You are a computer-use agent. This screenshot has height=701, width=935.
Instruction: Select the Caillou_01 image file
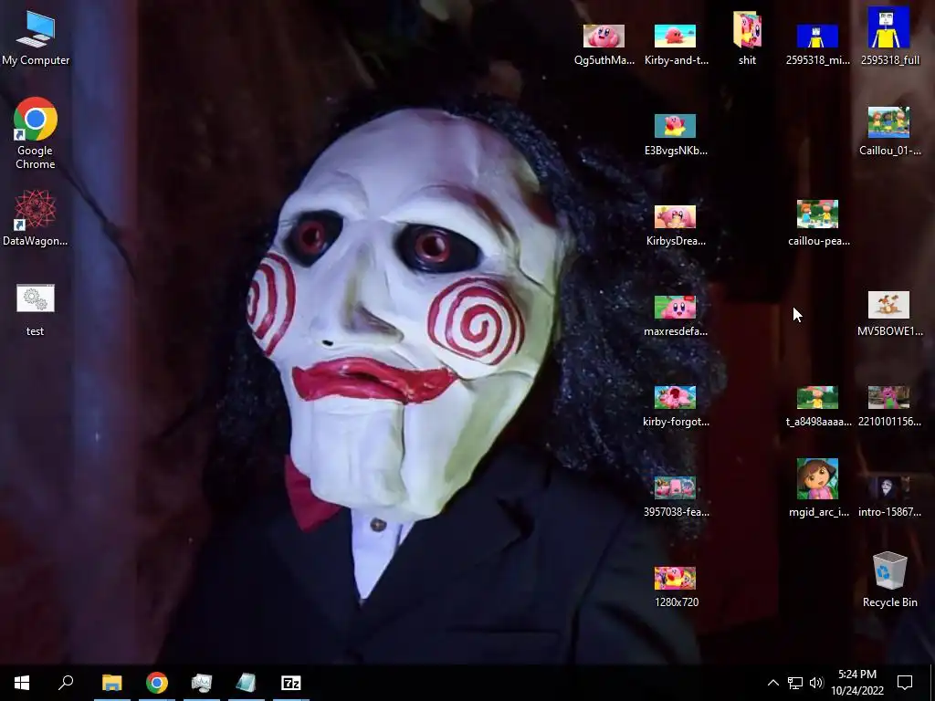pos(889,131)
